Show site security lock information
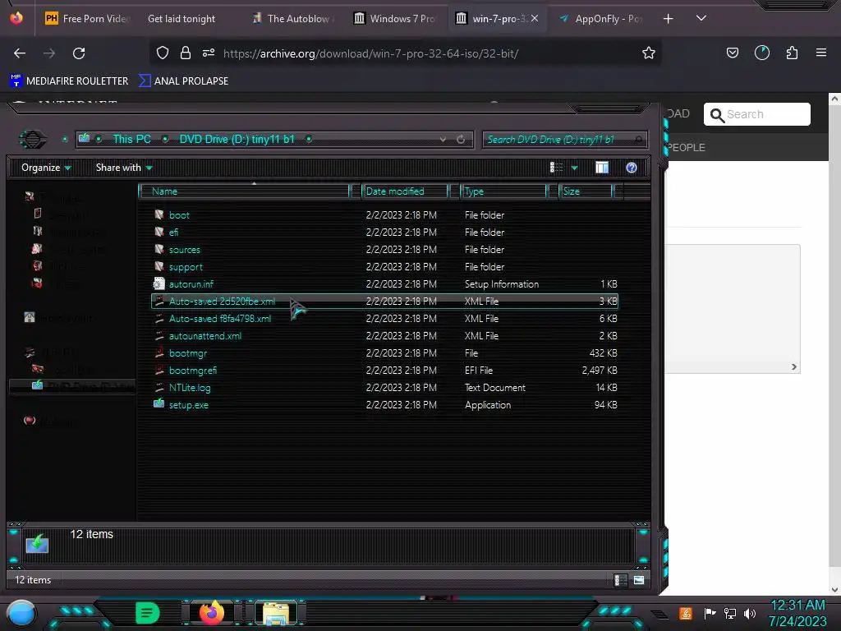 (186, 53)
